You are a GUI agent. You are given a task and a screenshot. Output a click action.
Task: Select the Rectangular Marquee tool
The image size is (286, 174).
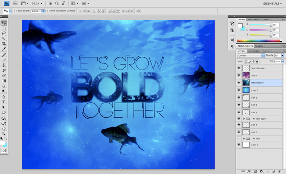tap(4, 29)
